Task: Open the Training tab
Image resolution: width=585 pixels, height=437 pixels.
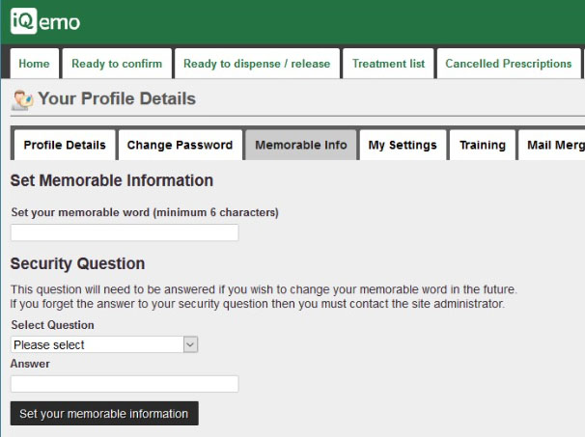Action: tap(482, 145)
